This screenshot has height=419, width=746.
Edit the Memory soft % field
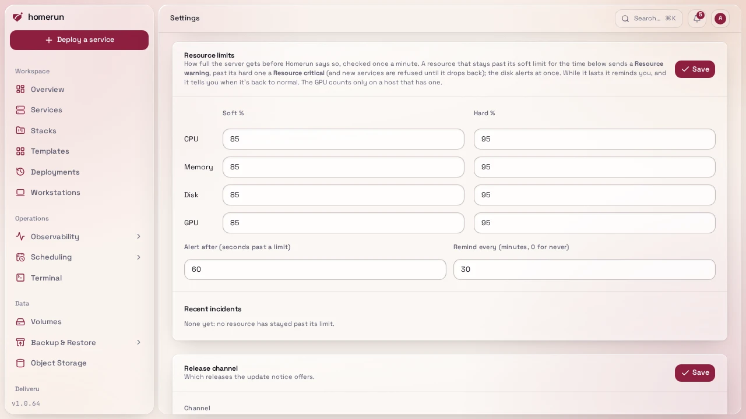(343, 167)
